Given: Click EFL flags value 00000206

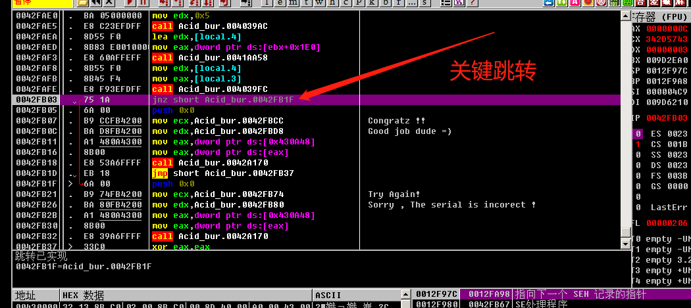Looking at the screenshot, I should pyautogui.click(x=667, y=223).
